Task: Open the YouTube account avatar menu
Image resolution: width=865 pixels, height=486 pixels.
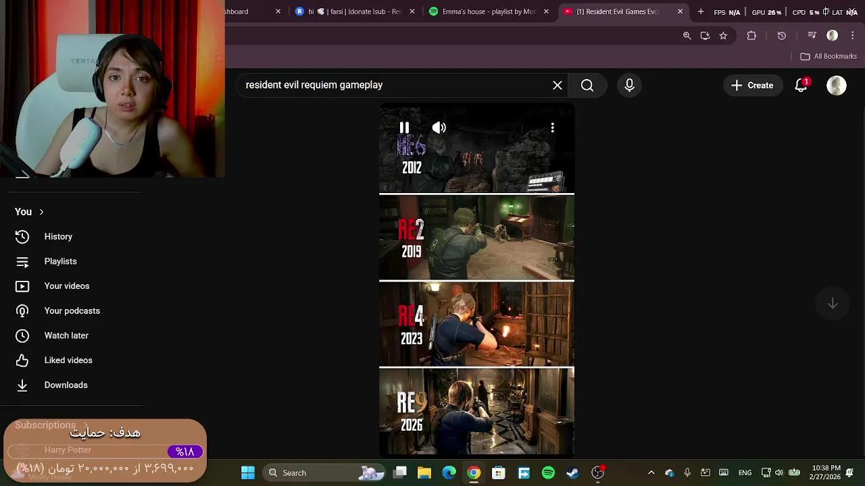Action: (x=837, y=85)
